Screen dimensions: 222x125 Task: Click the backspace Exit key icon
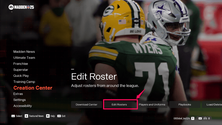pyautogui.click(x=59, y=116)
